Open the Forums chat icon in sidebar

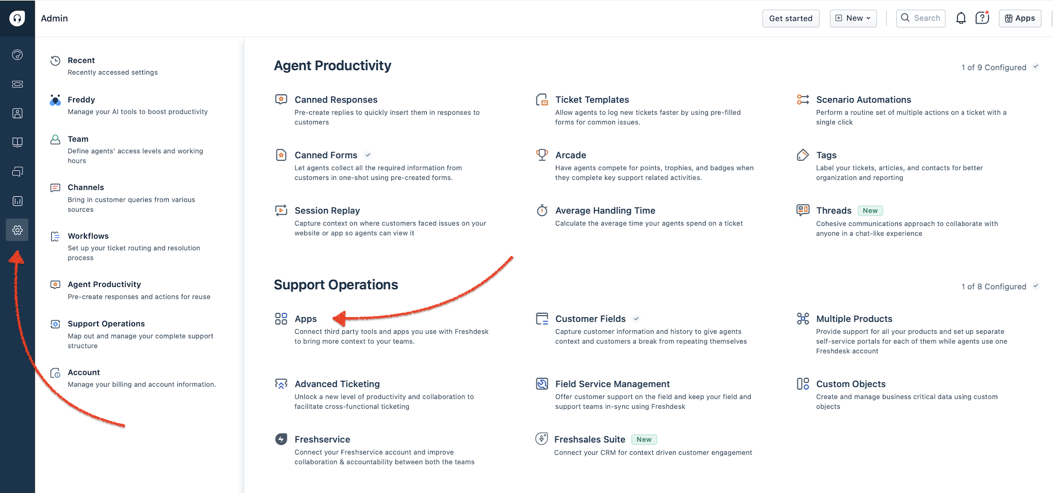coord(17,172)
